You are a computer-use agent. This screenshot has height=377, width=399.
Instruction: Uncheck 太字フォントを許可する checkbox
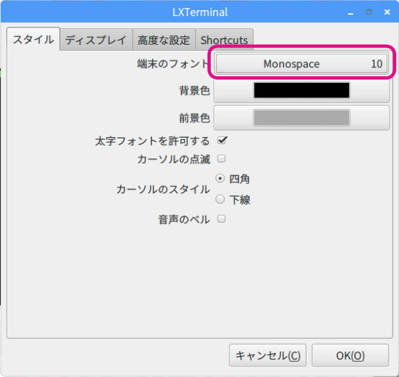(222, 140)
